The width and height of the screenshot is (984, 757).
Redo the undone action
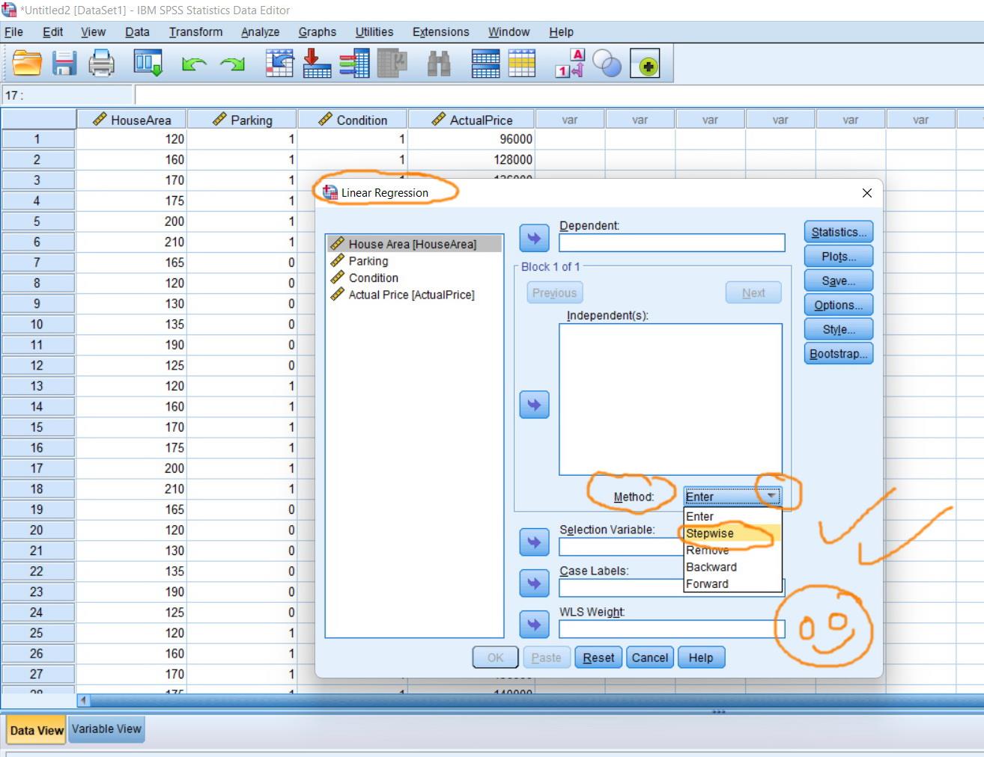tap(232, 64)
